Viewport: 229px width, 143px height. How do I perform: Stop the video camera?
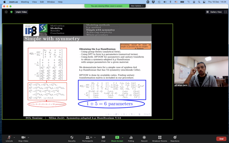coord(23,138)
